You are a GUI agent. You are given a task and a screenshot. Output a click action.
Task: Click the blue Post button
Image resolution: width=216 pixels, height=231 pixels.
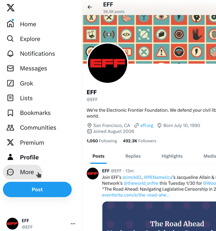tap(37, 189)
